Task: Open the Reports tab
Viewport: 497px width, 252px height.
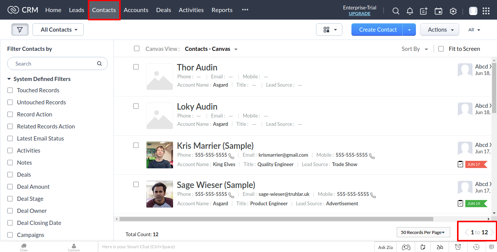Action: tap(222, 10)
